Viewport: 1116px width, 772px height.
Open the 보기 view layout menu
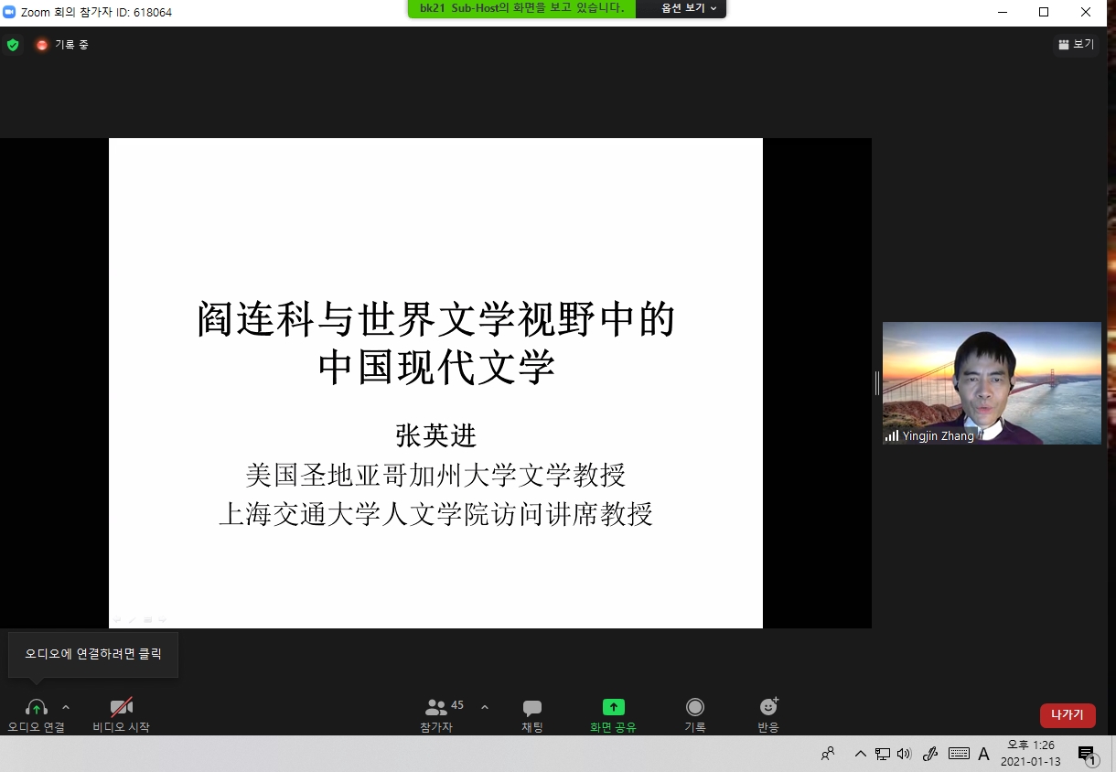pos(1076,44)
